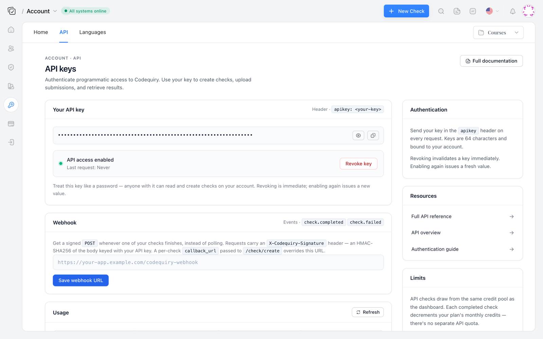Open Full API reference arrow

click(511, 217)
